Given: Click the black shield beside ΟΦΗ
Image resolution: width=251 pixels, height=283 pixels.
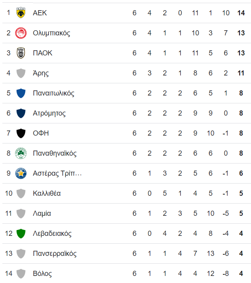Looking at the screenshot, I should coord(21,133).
